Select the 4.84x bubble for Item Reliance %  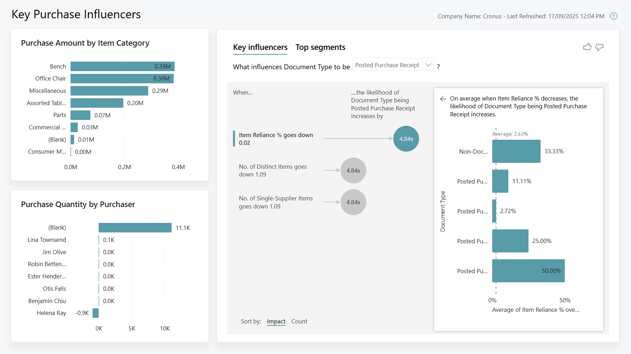coord(406,139)
